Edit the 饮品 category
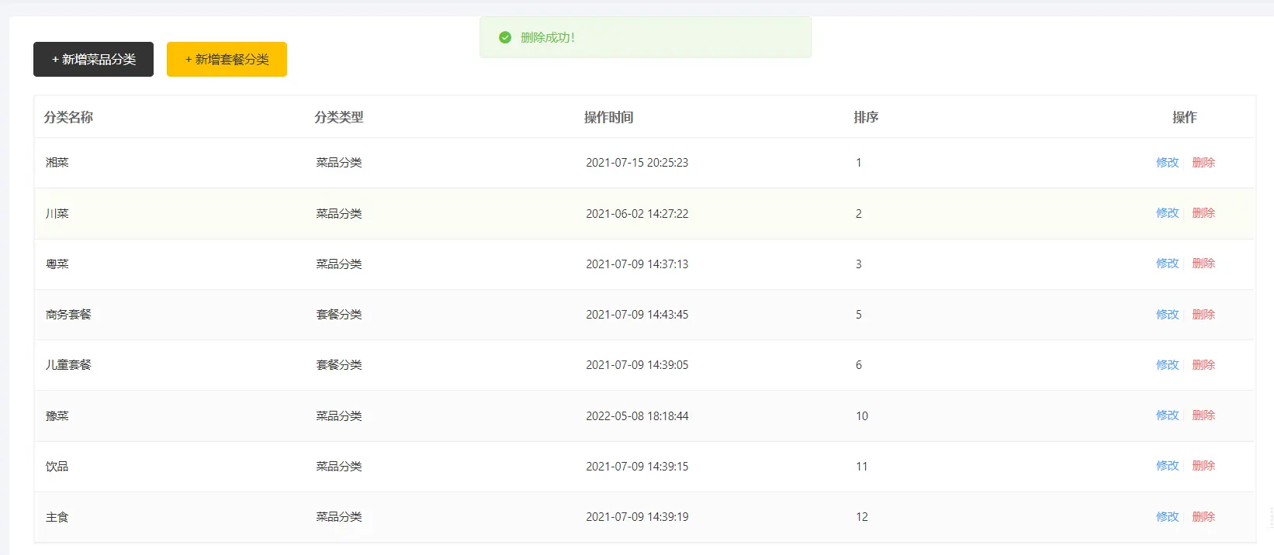Viewport: 1274px width, 555px height. coord(1167,466)
